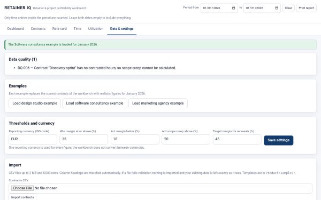Click Print report button
Image resolution: width=321 pixels, height=200 pixels.
click(306, 8)
